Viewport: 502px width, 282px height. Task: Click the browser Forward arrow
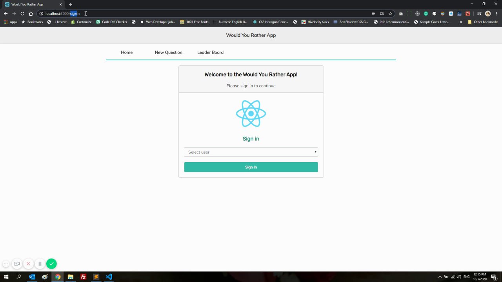14,13
